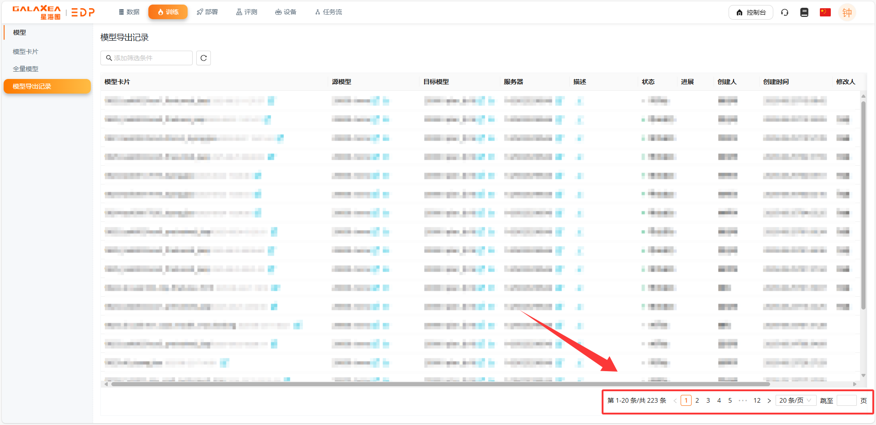Click the GALAXEA EDP logo

[x=53, y=12]
